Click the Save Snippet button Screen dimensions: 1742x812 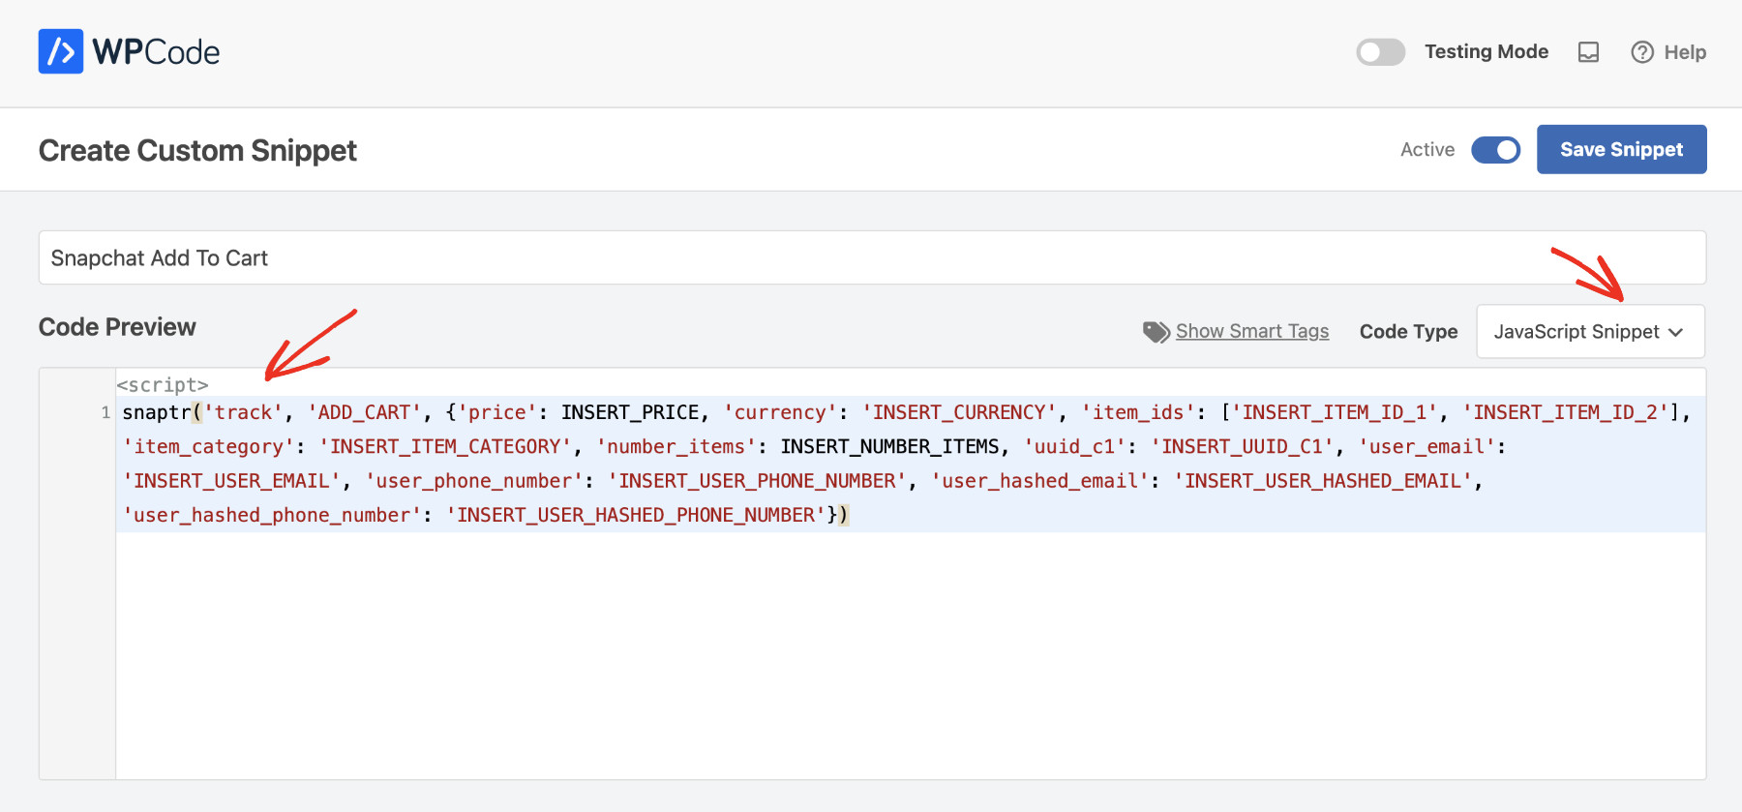click(1621, 150)
